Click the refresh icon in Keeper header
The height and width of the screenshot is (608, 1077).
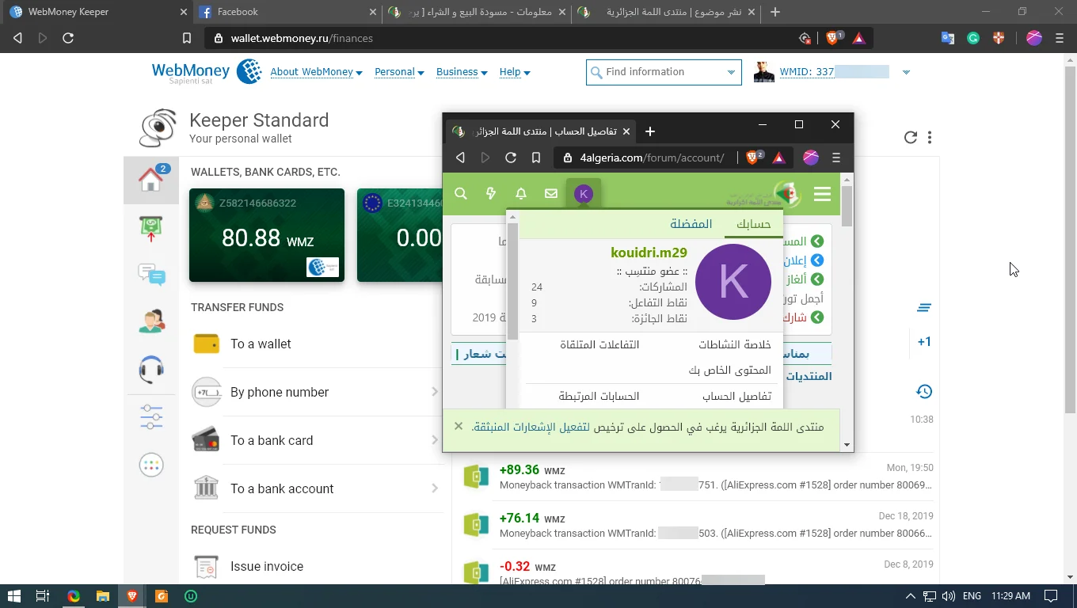(911, 138)
